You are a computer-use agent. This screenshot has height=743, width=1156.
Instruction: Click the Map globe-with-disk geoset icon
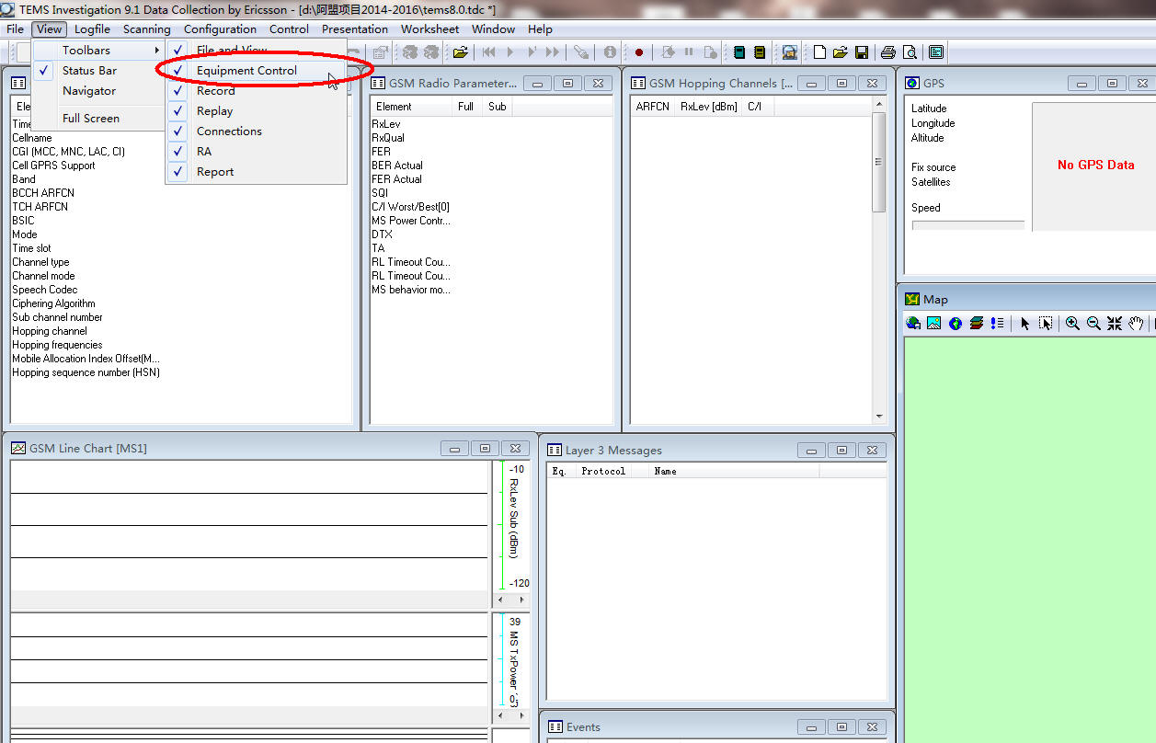913,323
